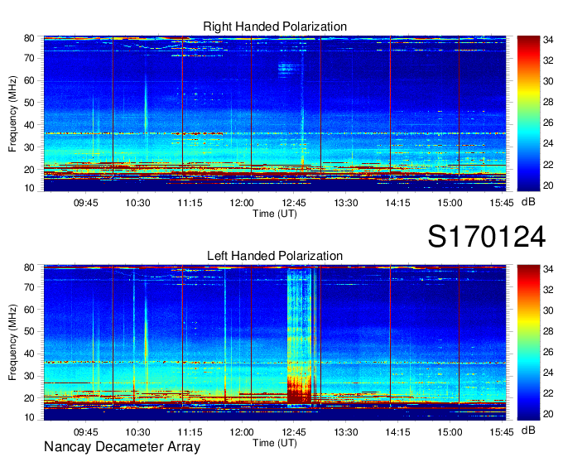The height and width of the screenshot is (457, 563).
Task: Click the 15:45 time tick under left-handed plot
Action: (502, 432)
